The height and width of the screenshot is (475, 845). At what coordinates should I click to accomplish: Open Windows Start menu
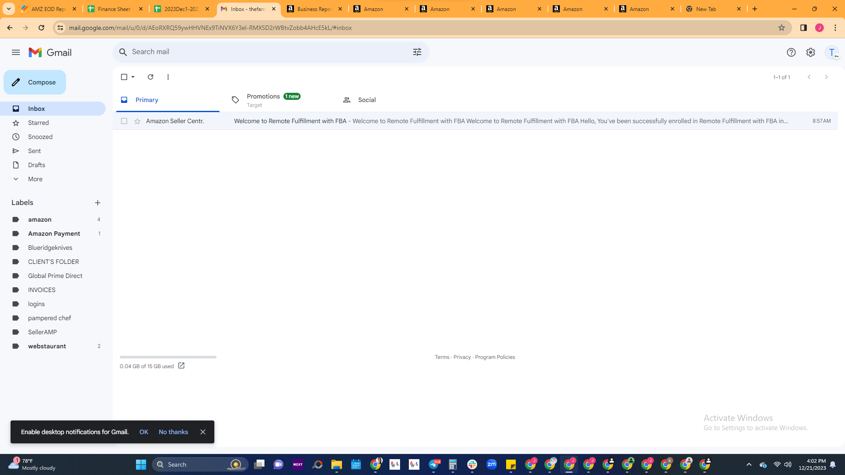pyautogui.click(x=141, y=464)
